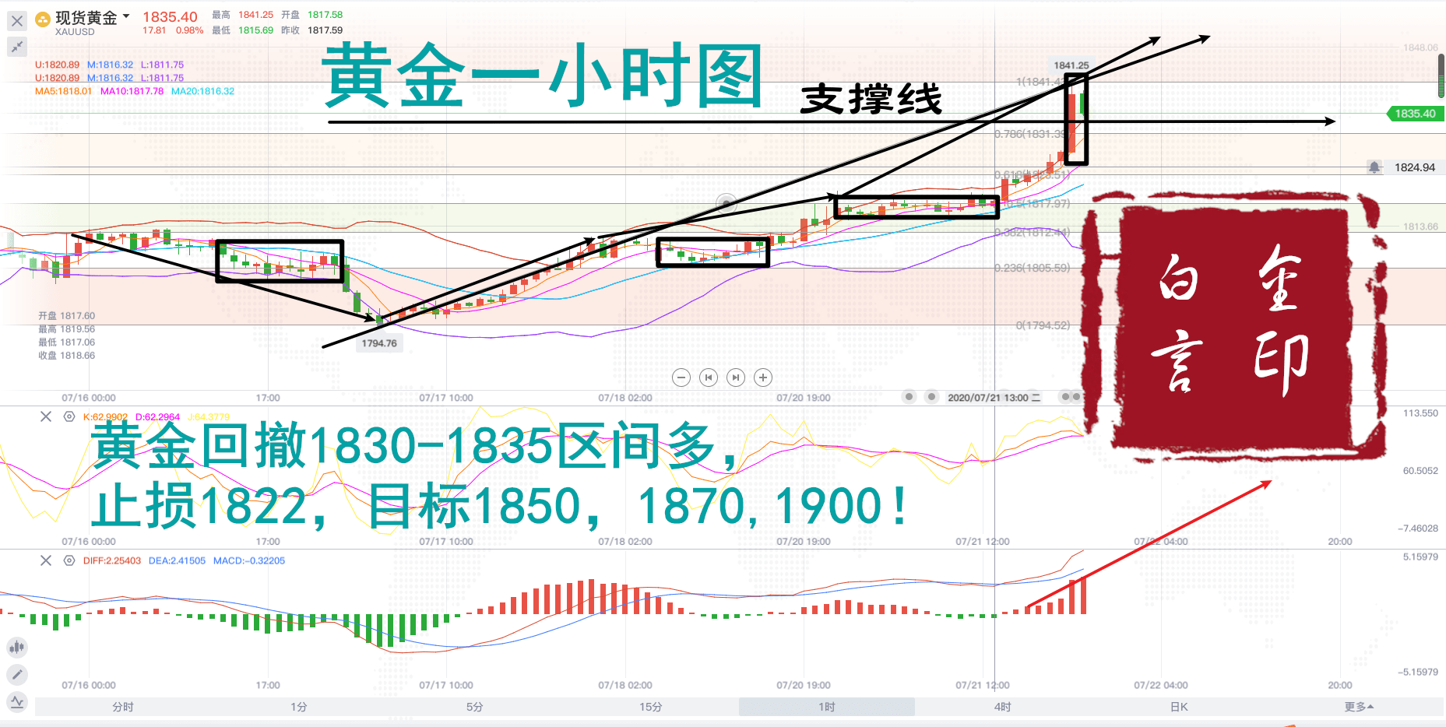
Task: Select the 1时 timeframe tab
Action: [827, 707]
